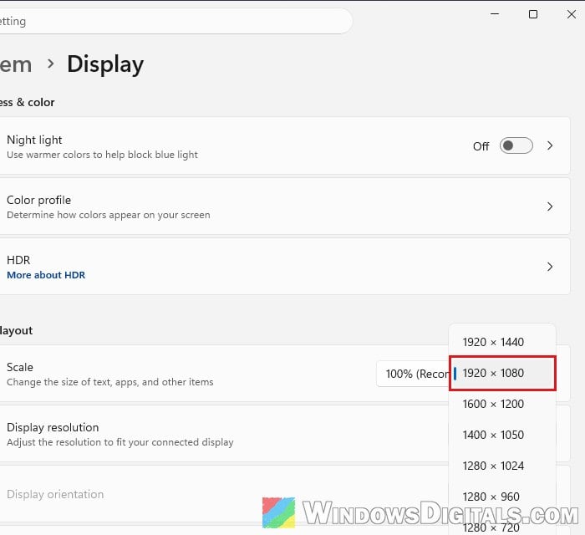
Task: Click the HDR row
Action: click(285, 267)
